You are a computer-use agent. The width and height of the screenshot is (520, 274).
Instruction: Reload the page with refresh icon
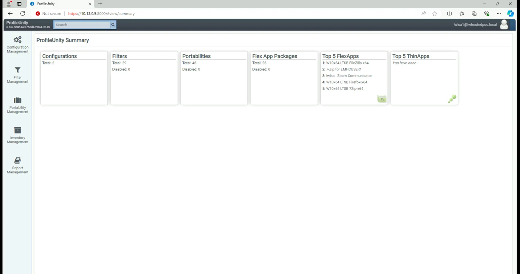click(x=23, y=13)
